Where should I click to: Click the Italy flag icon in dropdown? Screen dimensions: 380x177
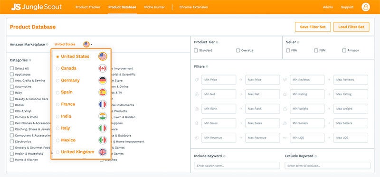pos(103,128)
